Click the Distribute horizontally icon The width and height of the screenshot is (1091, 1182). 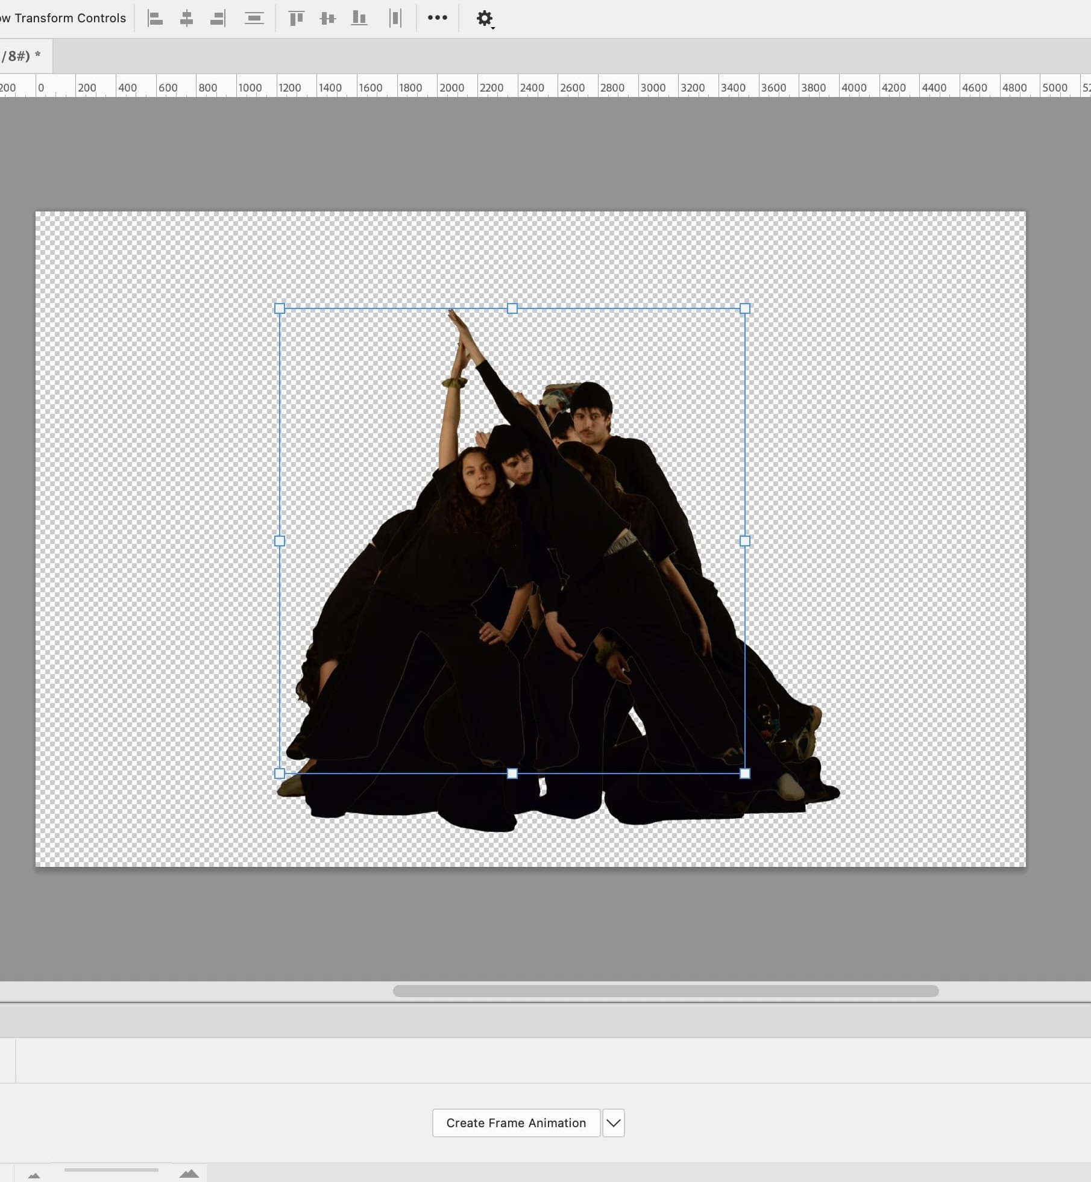395,19
